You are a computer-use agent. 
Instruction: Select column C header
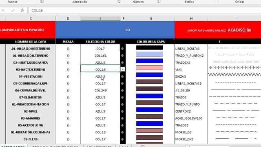31,18
